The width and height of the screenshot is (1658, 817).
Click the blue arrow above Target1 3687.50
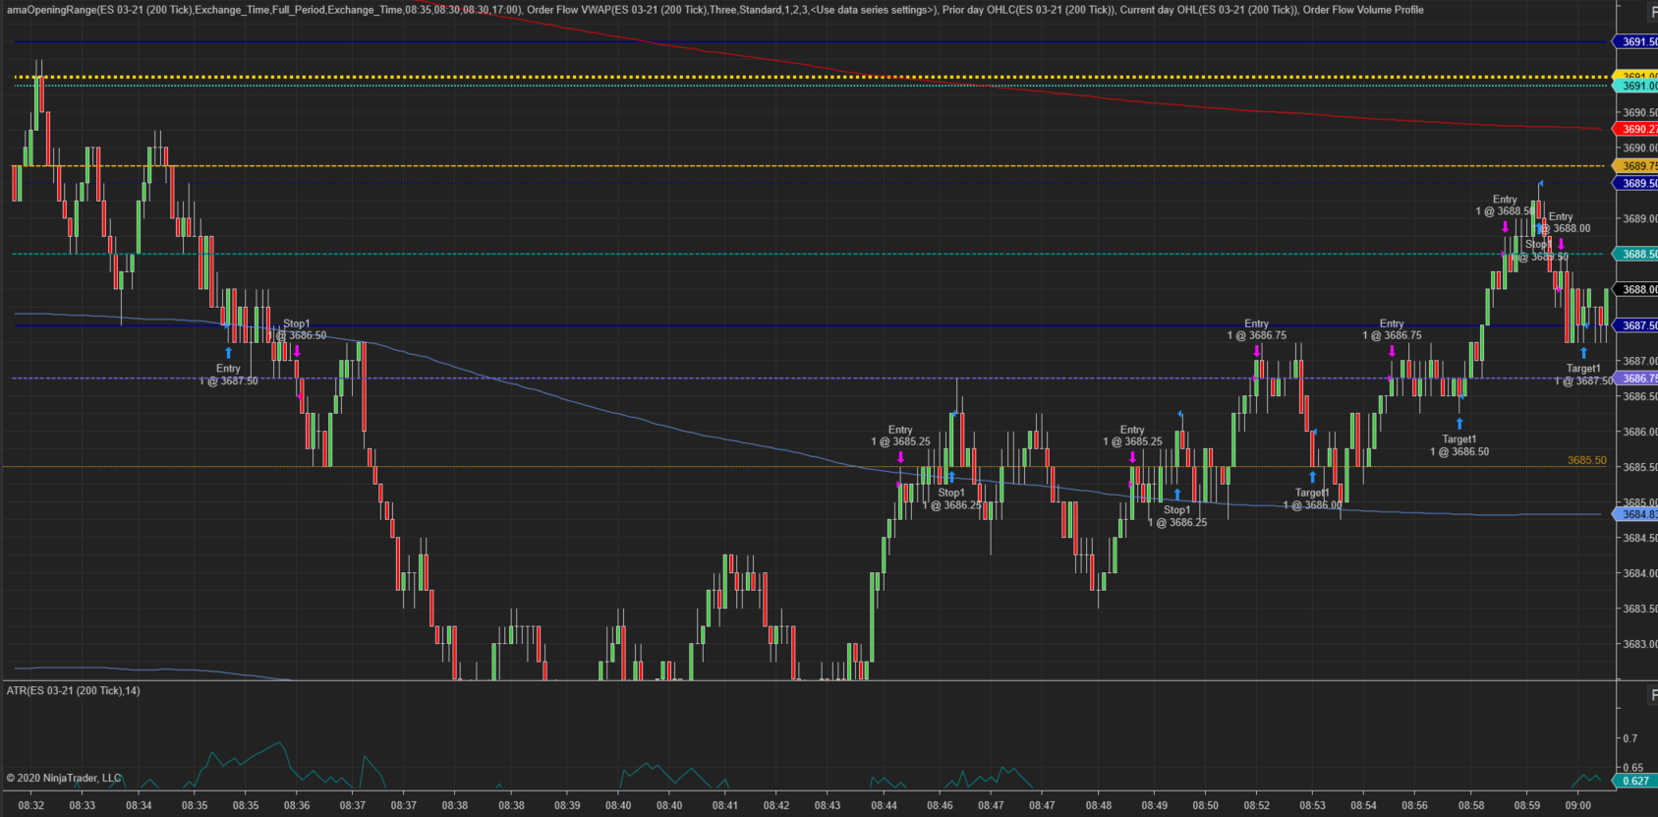pos(1583,354)
